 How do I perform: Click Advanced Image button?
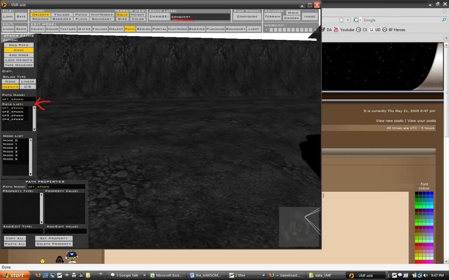click(x=310, y=17)
